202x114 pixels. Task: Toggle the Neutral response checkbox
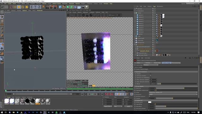click(150, 96)
